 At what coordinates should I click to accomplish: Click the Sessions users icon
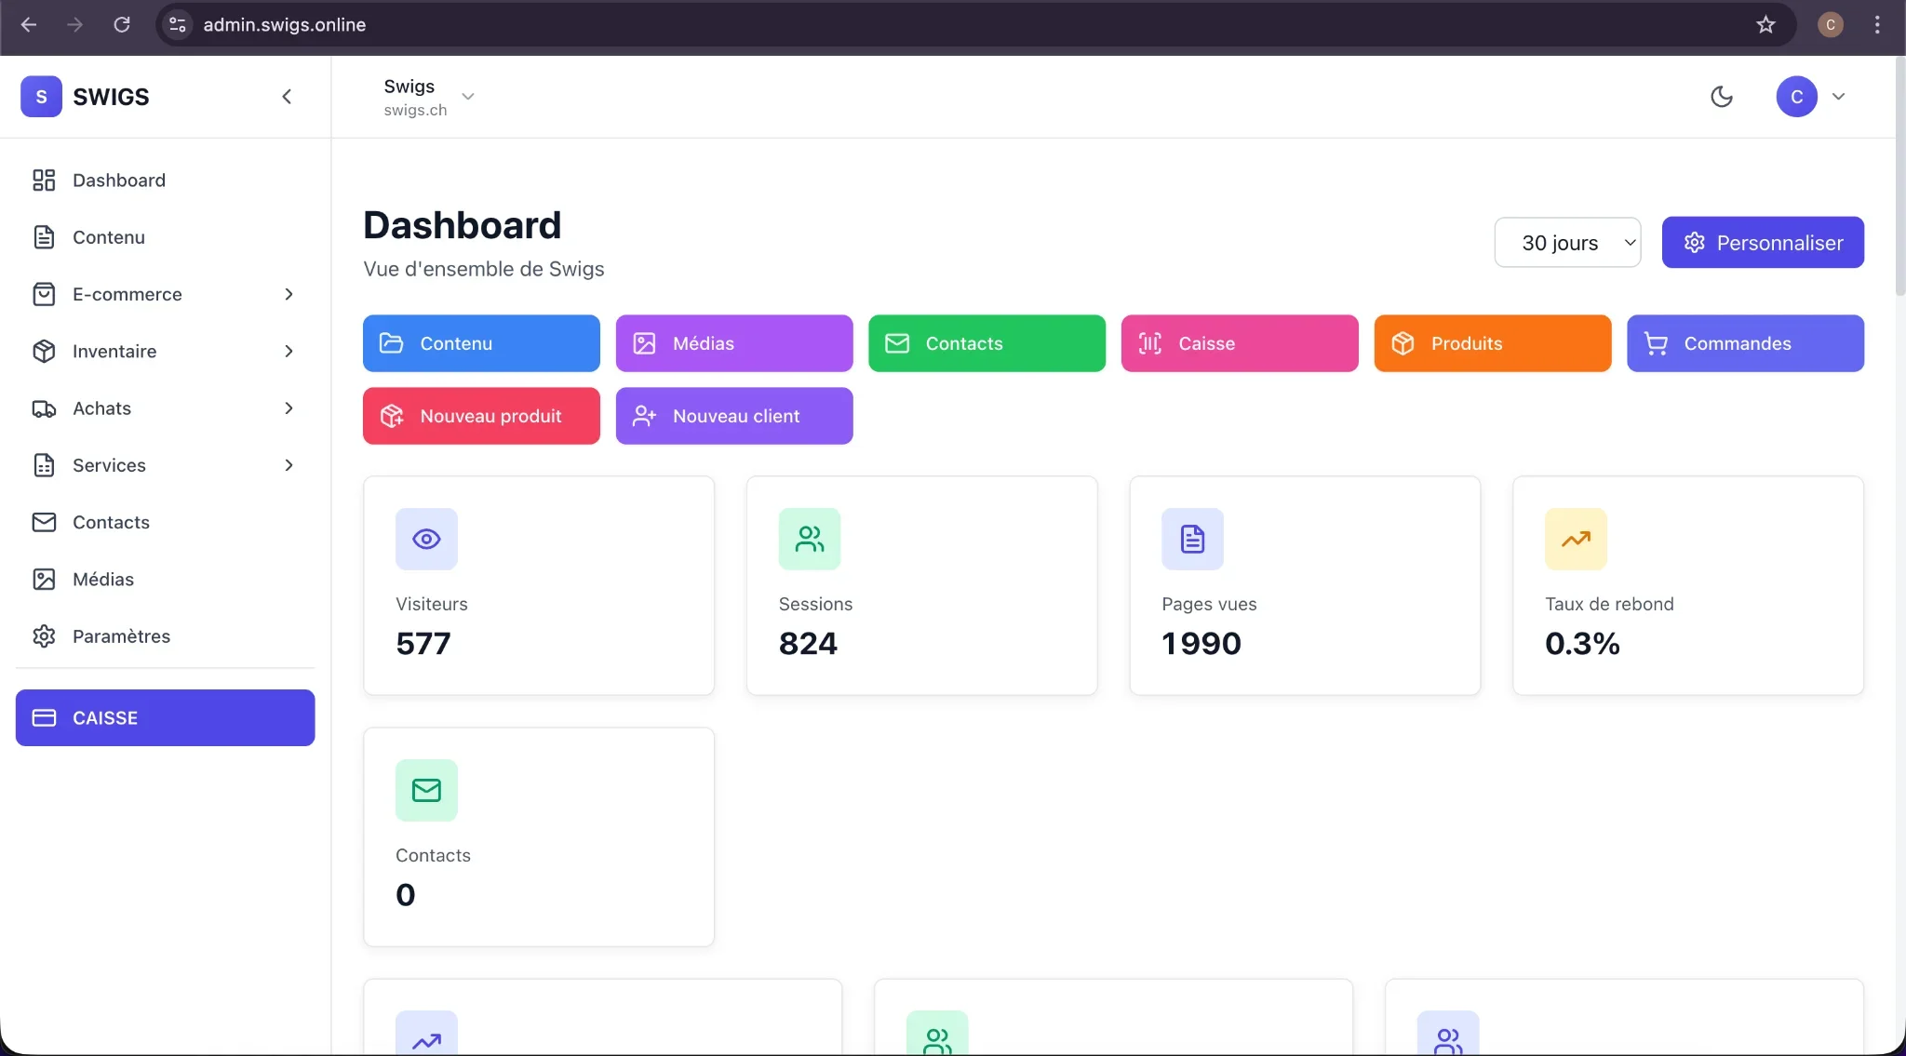point(809,539)
